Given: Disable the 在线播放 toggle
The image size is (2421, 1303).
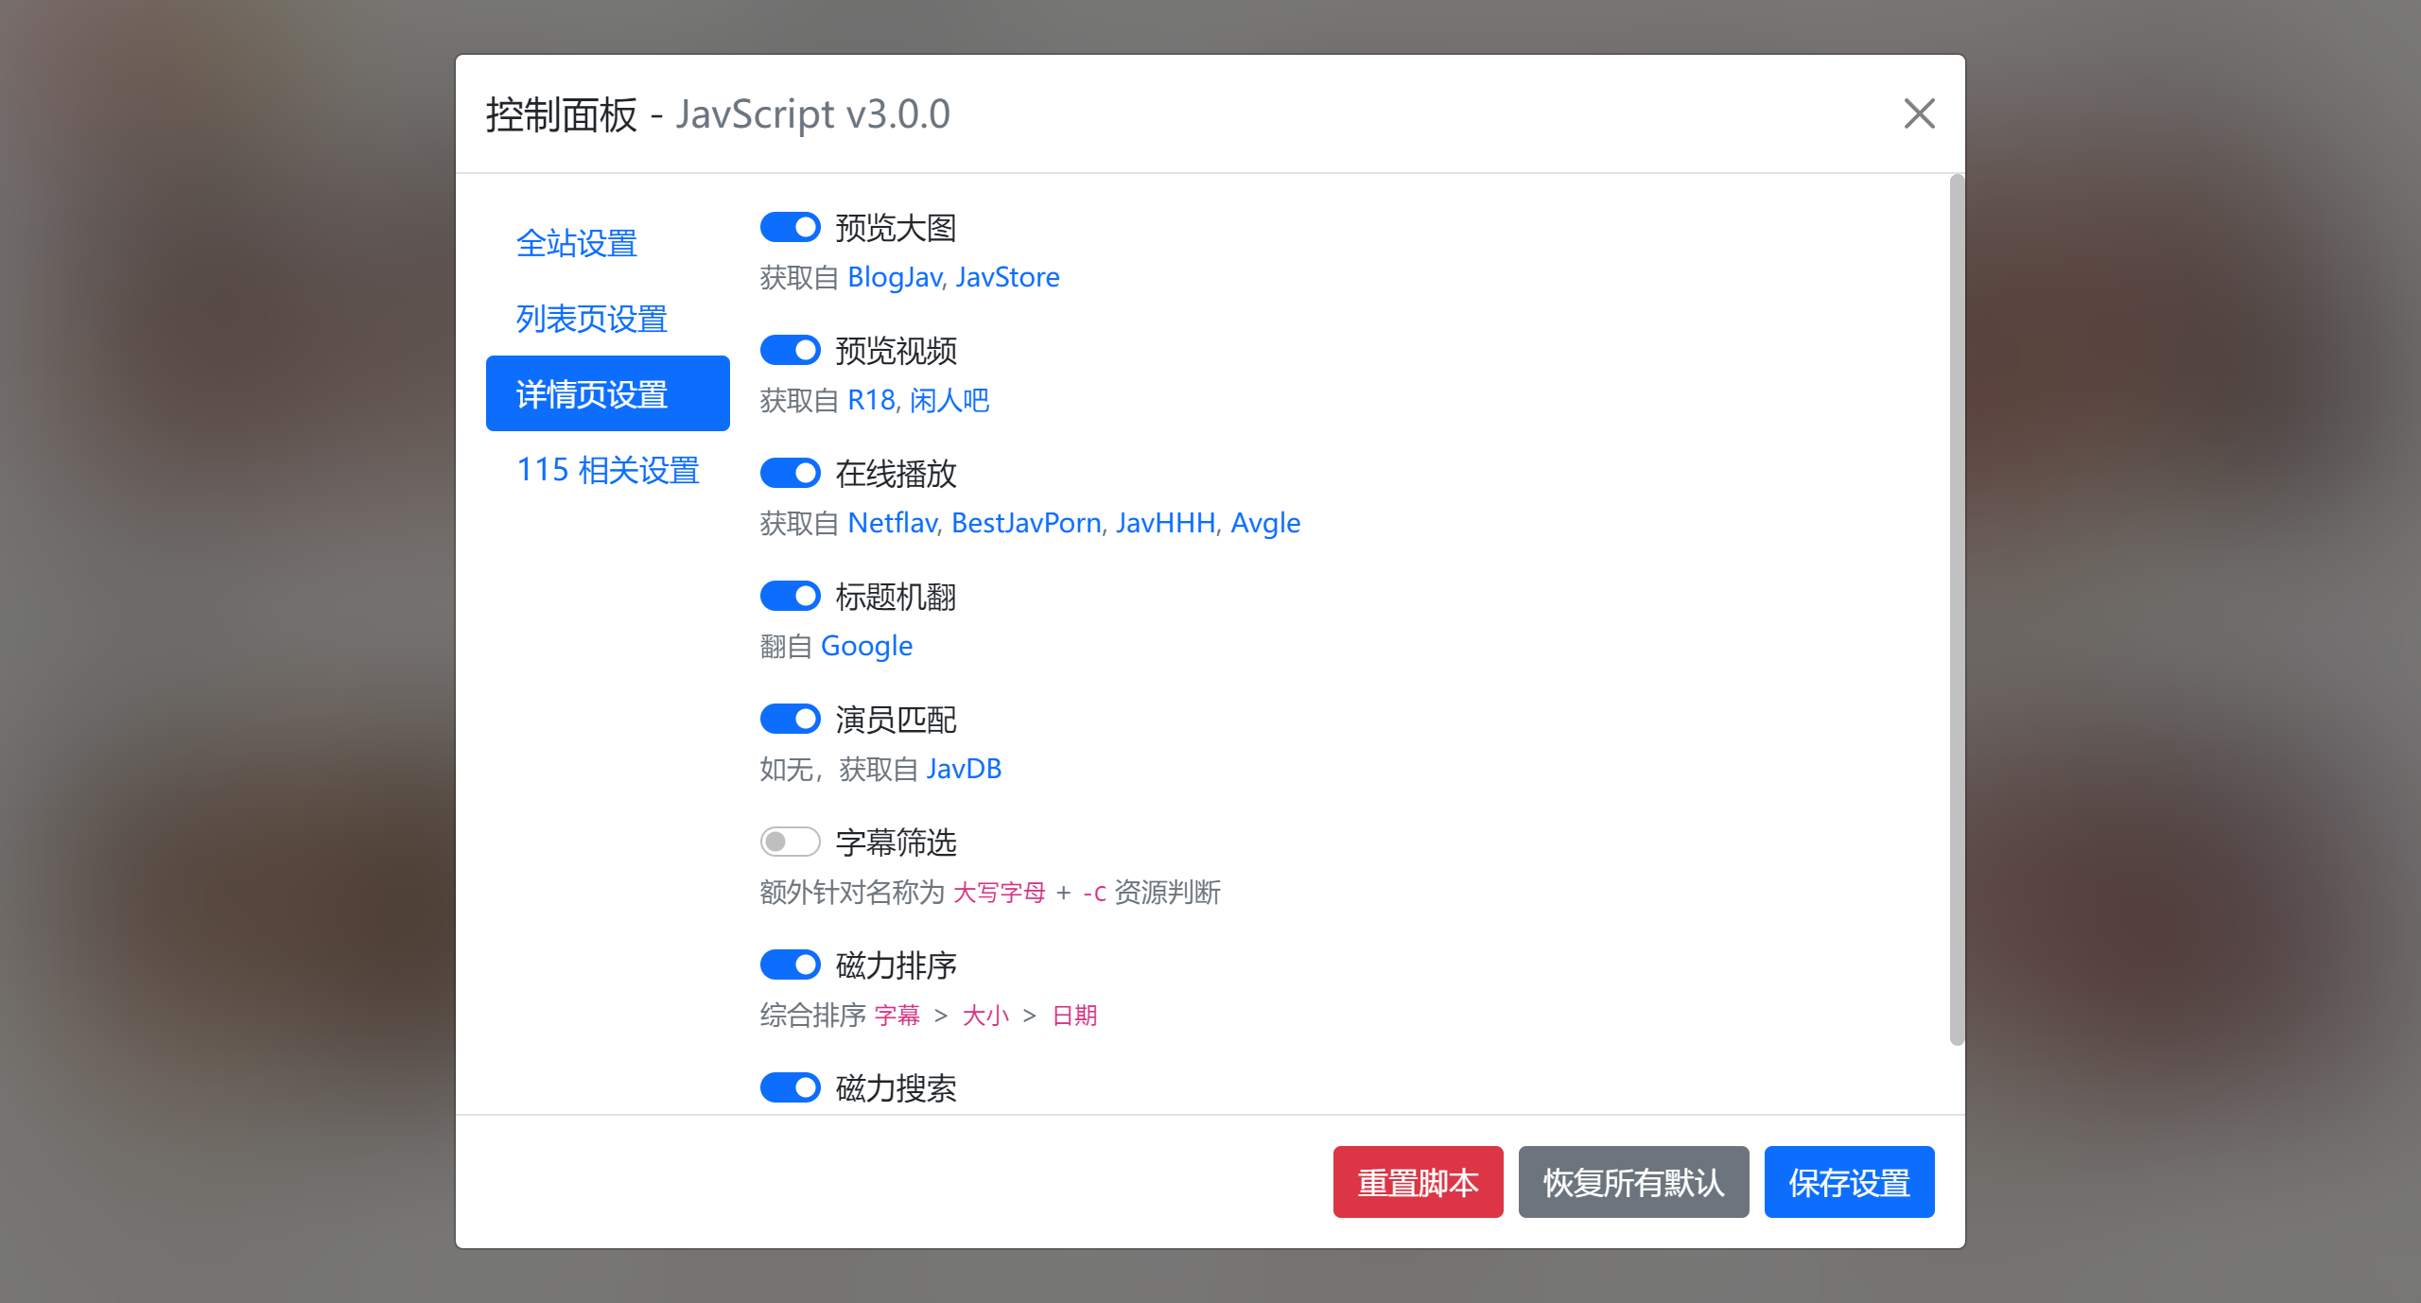Looking at the screenshot, I should (x=791, y=473).
